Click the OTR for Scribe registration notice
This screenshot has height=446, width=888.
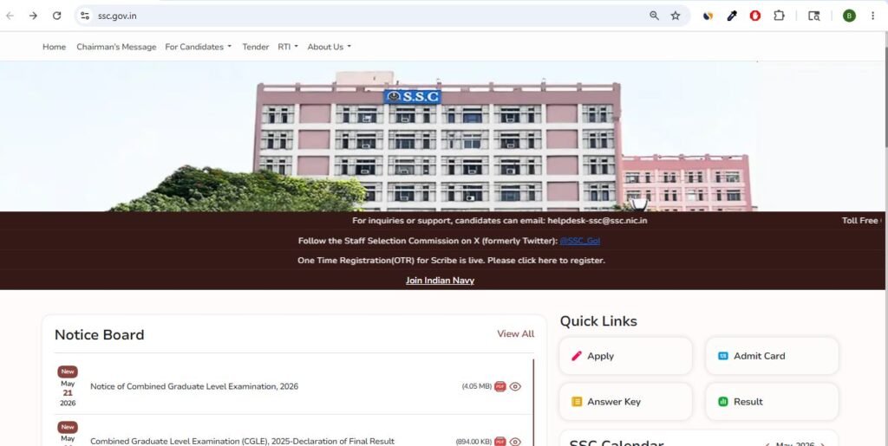451,261
